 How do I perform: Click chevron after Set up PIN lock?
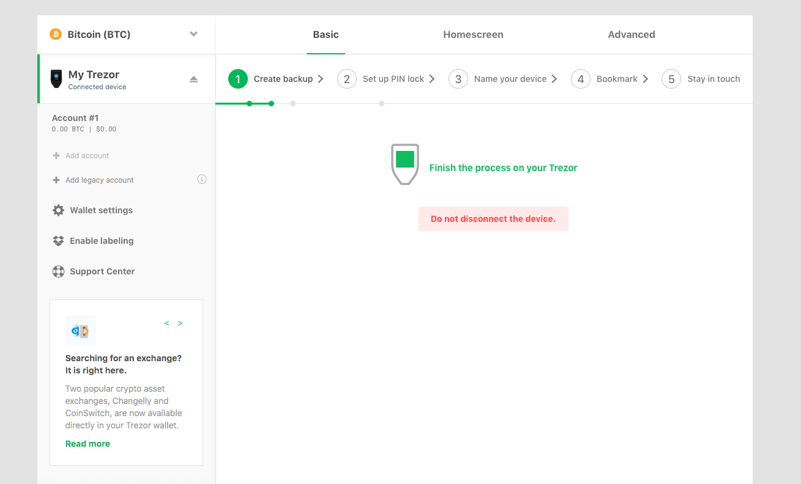tap(432, 79)
